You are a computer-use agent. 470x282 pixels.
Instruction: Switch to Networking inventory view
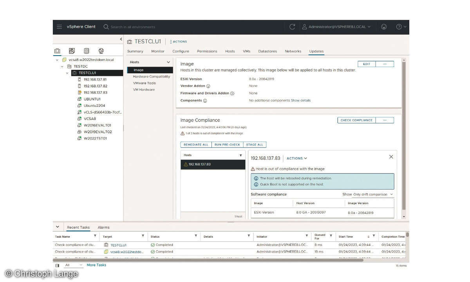(x=101, y=51)
